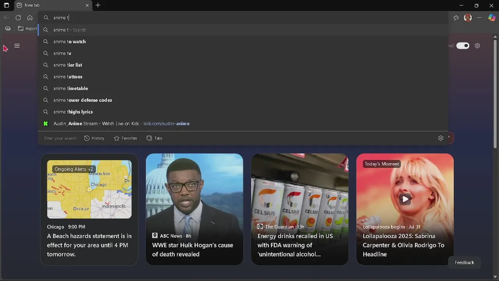Select suggestion 'anime tower defense codes'
This screenshot has height=281, width=499.
click(x=243, y=100)
